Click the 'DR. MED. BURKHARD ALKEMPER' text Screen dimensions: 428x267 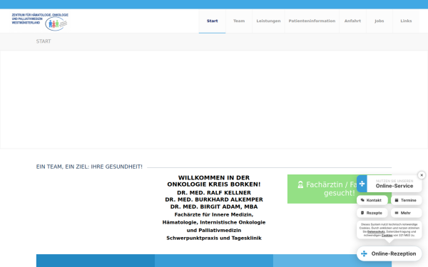pyautogui.click(x=214, y=199)
